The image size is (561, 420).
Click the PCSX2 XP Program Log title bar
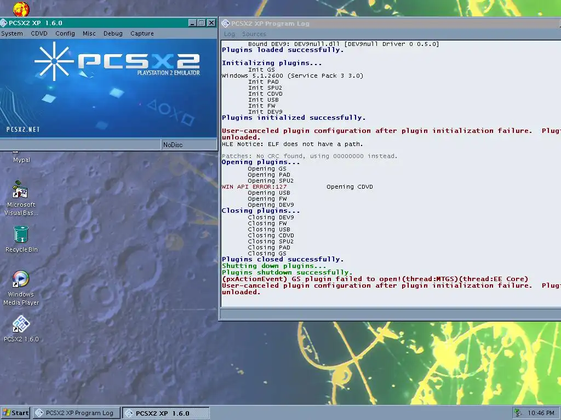390,24
